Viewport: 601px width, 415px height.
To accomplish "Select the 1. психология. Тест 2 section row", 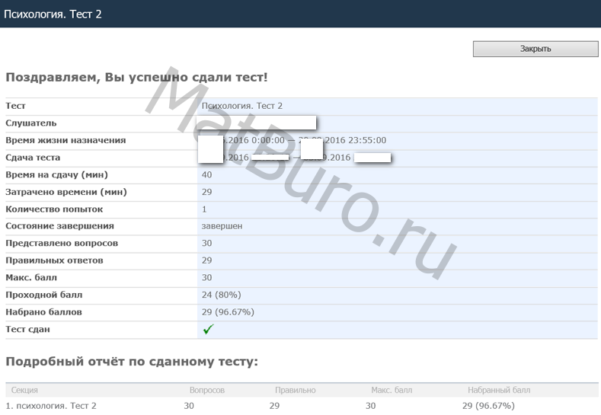I will [51, 406].
